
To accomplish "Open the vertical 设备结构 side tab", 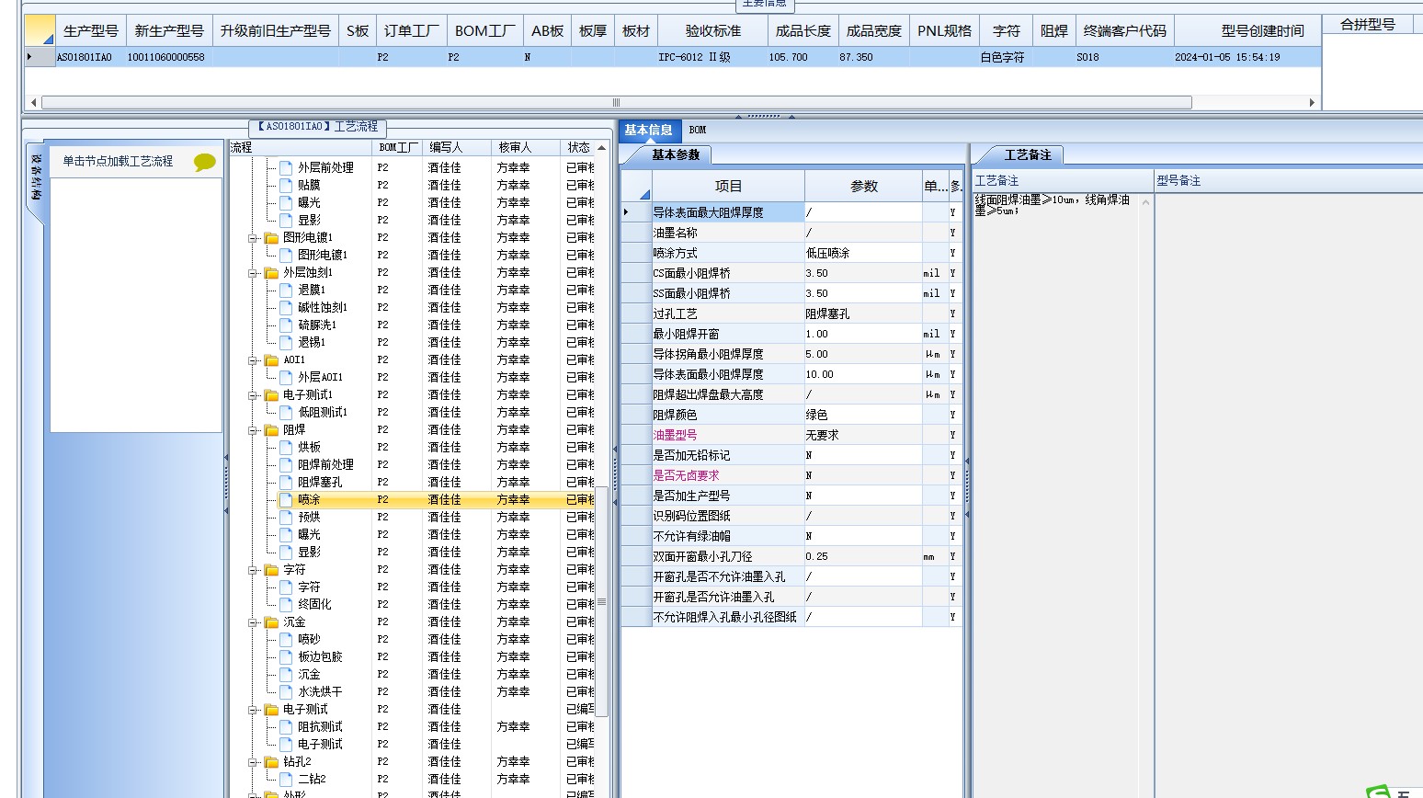I will point(35,179).
